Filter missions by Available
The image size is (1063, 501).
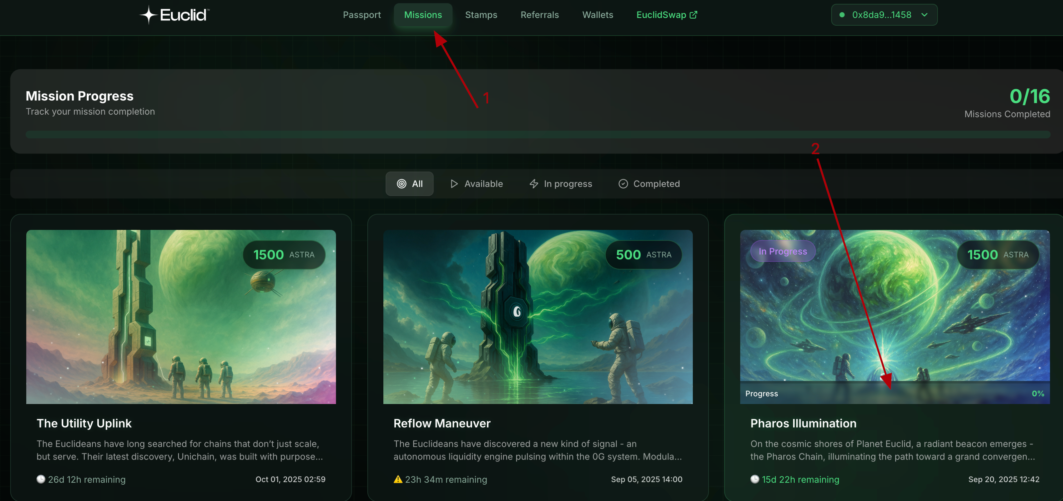477,184
